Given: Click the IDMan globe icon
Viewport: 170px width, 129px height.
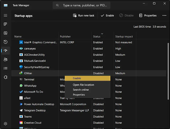Looking at the screenshot, I should [21, 73].
